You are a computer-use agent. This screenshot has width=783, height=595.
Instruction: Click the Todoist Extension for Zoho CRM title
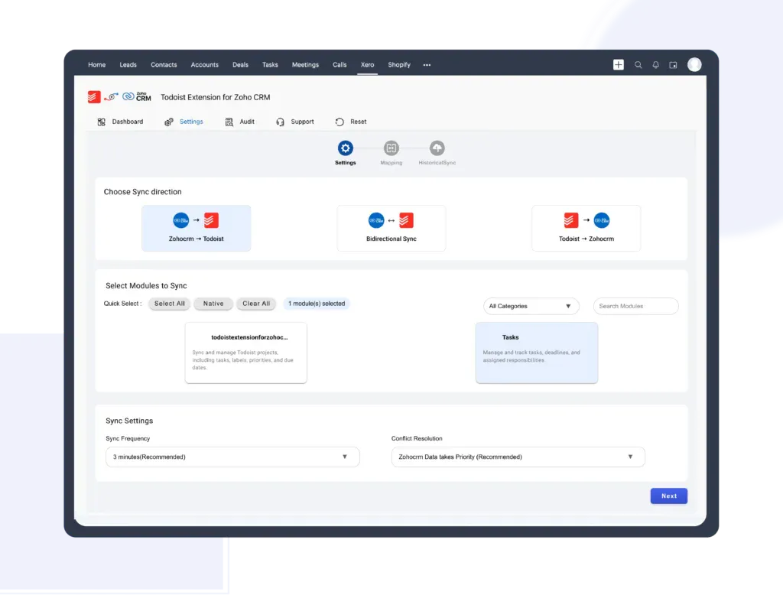[215, 97]
